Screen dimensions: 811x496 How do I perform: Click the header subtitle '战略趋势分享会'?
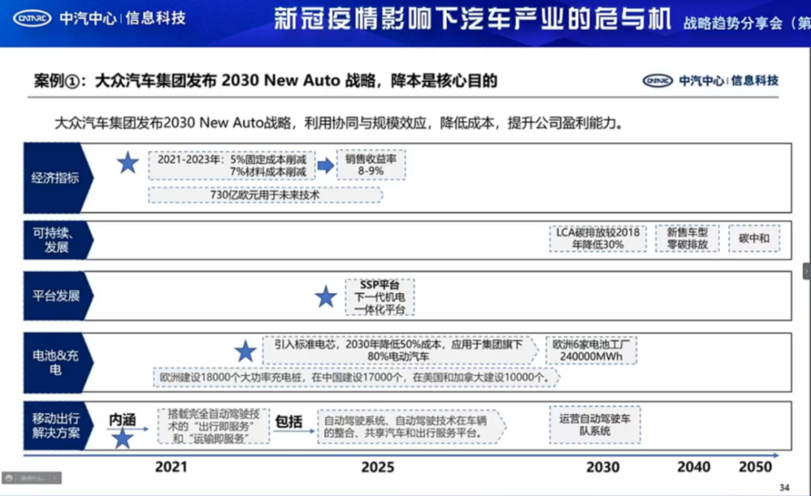pyautogui.click(x=733, y=24)
